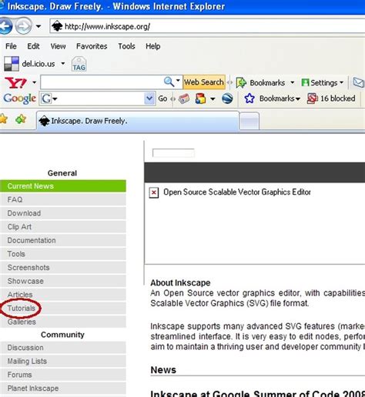Click the Google Bookmarks star icon
This screenshot has height=397, width=365.
(249, 98)
